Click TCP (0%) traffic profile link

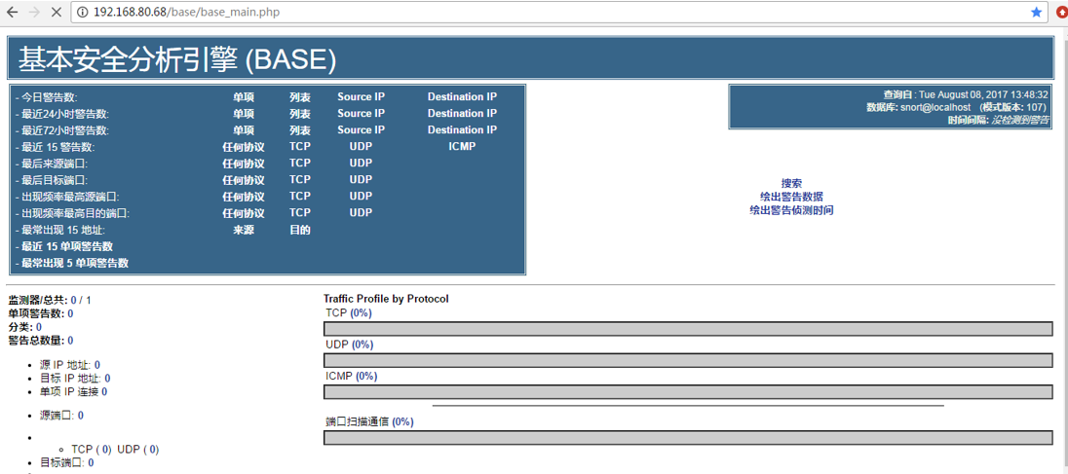tap(362, 312)
